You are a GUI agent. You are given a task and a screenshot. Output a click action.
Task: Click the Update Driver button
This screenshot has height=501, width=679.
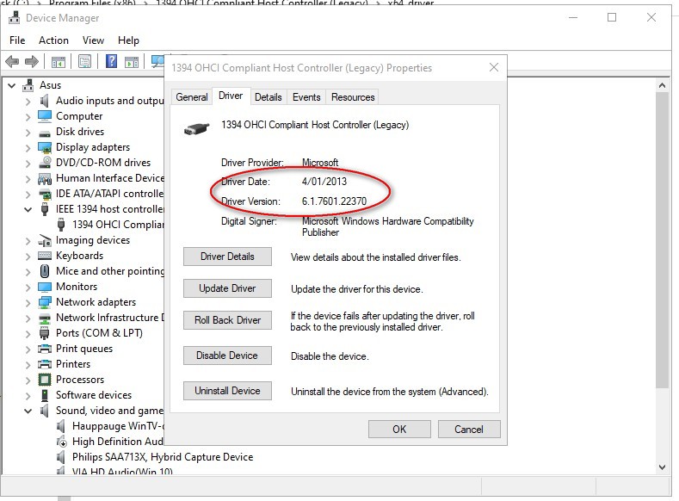227,288
